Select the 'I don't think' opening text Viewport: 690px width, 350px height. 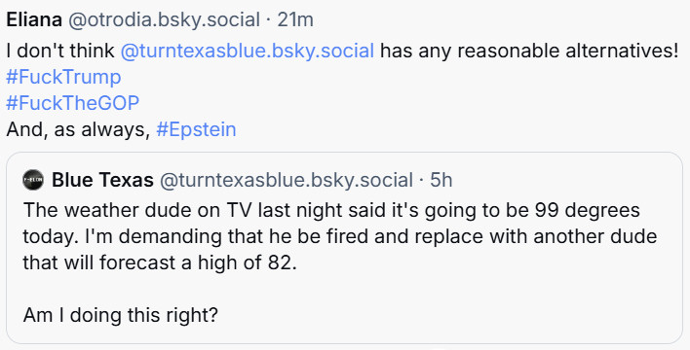60,51
